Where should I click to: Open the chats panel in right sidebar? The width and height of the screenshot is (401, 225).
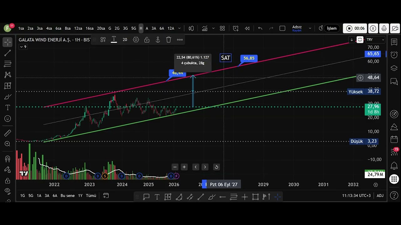click(x=394, y=82)
